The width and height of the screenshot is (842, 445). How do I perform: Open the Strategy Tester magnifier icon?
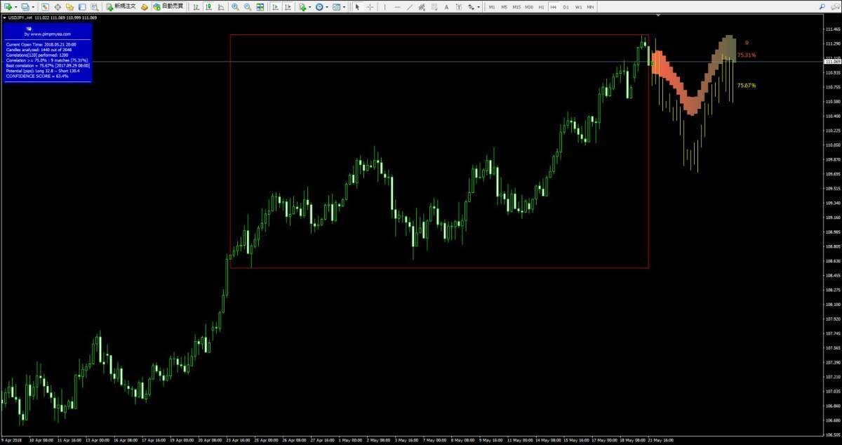pyautogui.click(x=93, y=7)
